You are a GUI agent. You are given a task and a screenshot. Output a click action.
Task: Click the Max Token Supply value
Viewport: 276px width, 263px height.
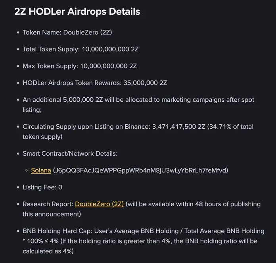tap(108, 66)
